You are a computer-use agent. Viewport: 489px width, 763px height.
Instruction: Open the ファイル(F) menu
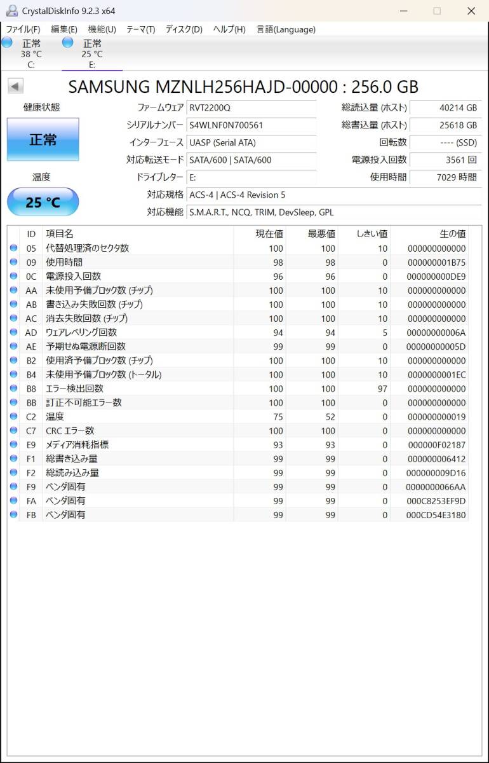pos(23,29)
